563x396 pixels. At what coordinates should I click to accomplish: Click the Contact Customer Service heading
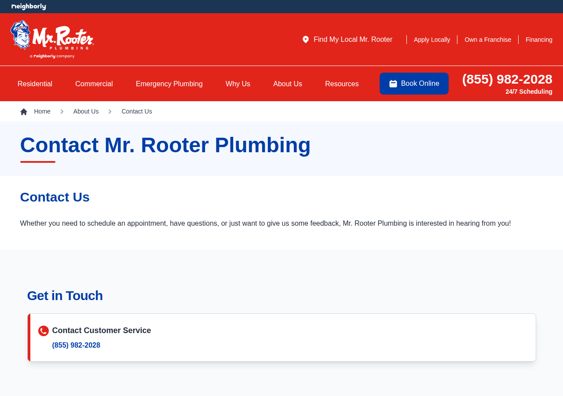pos(102,330)
